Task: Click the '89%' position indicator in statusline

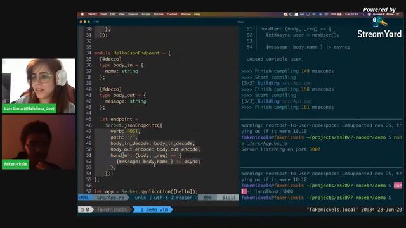Action: 207,198
